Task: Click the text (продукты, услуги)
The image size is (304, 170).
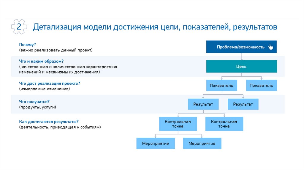Action: (x=38, y=107)
